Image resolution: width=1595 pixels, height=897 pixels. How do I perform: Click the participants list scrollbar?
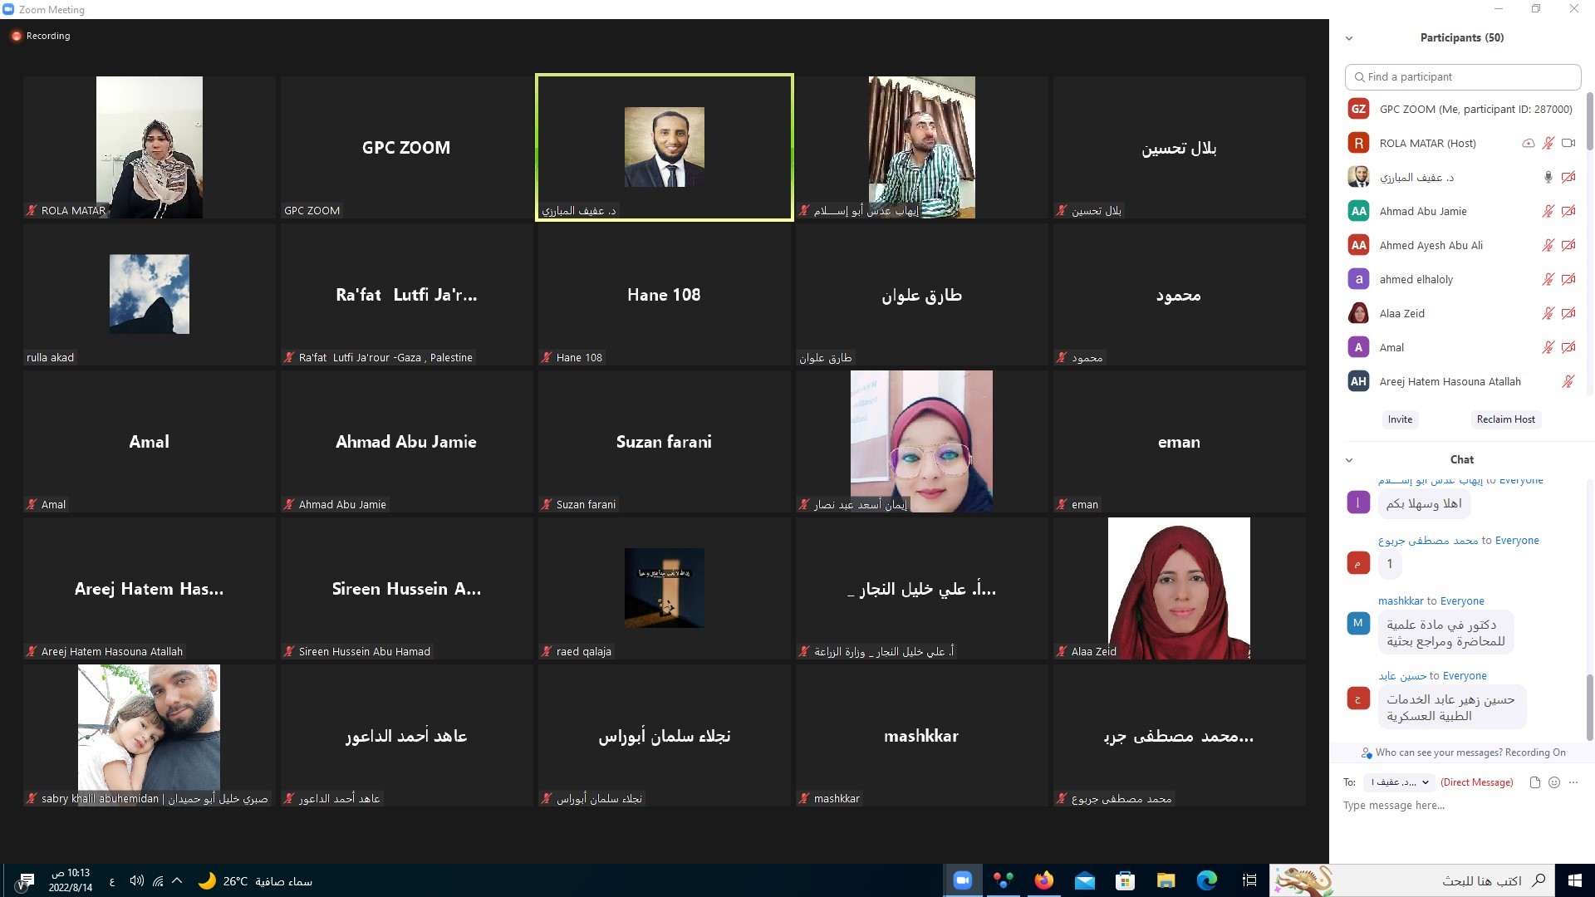tap(1589, 121)
